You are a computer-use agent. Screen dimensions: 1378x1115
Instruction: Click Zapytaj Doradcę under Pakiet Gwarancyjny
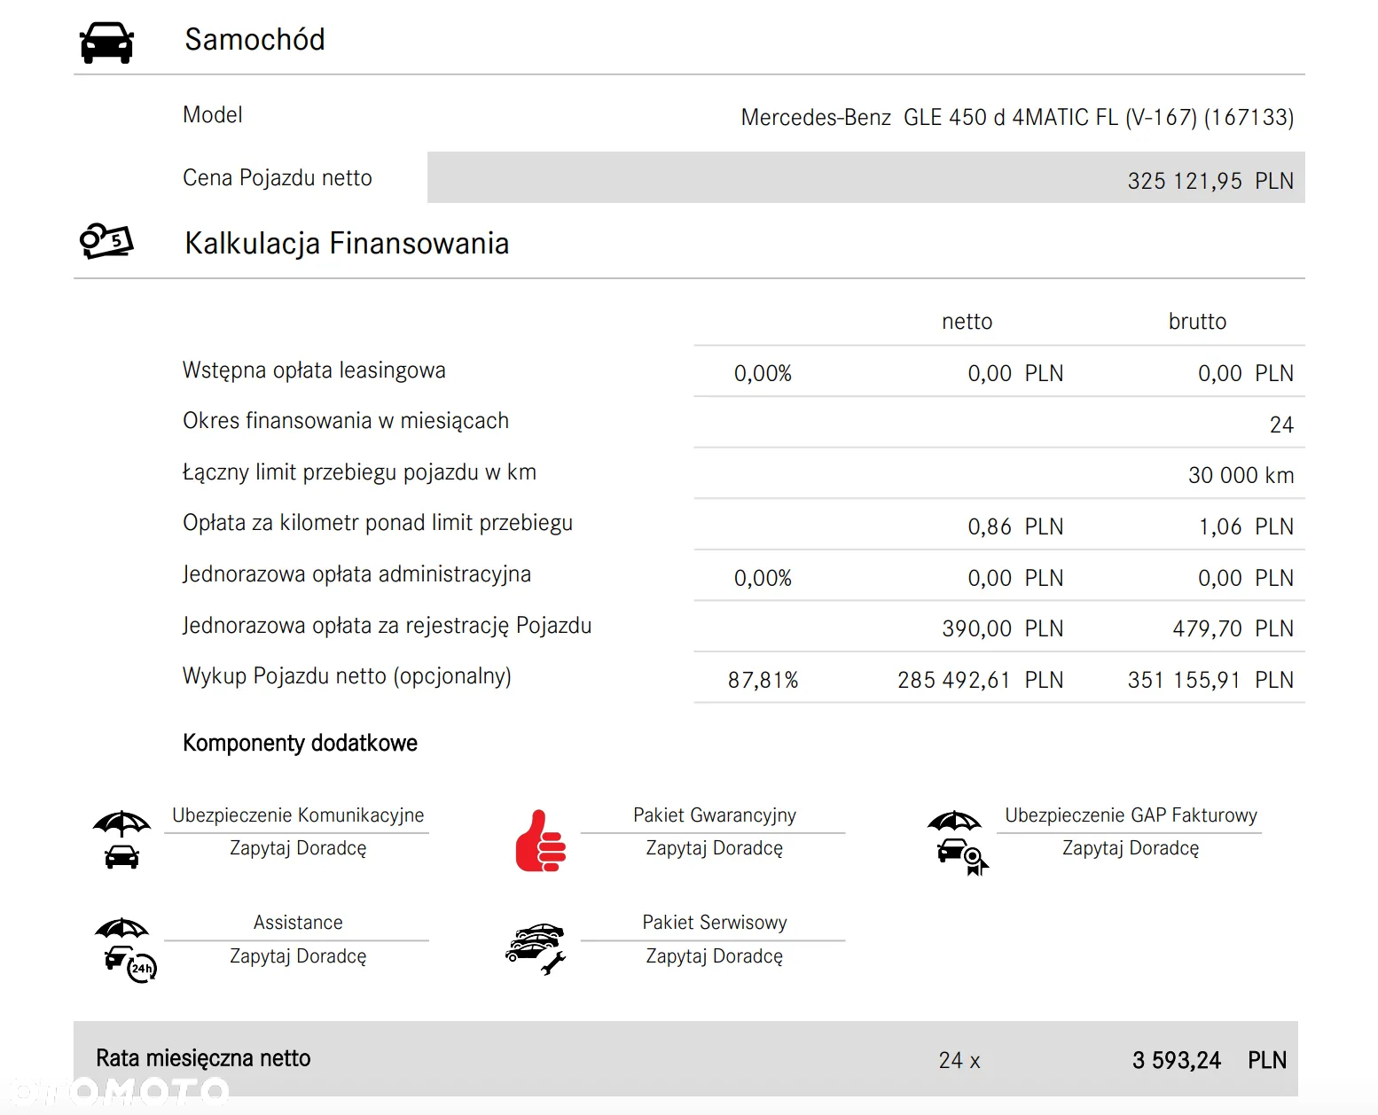(715, 848)
